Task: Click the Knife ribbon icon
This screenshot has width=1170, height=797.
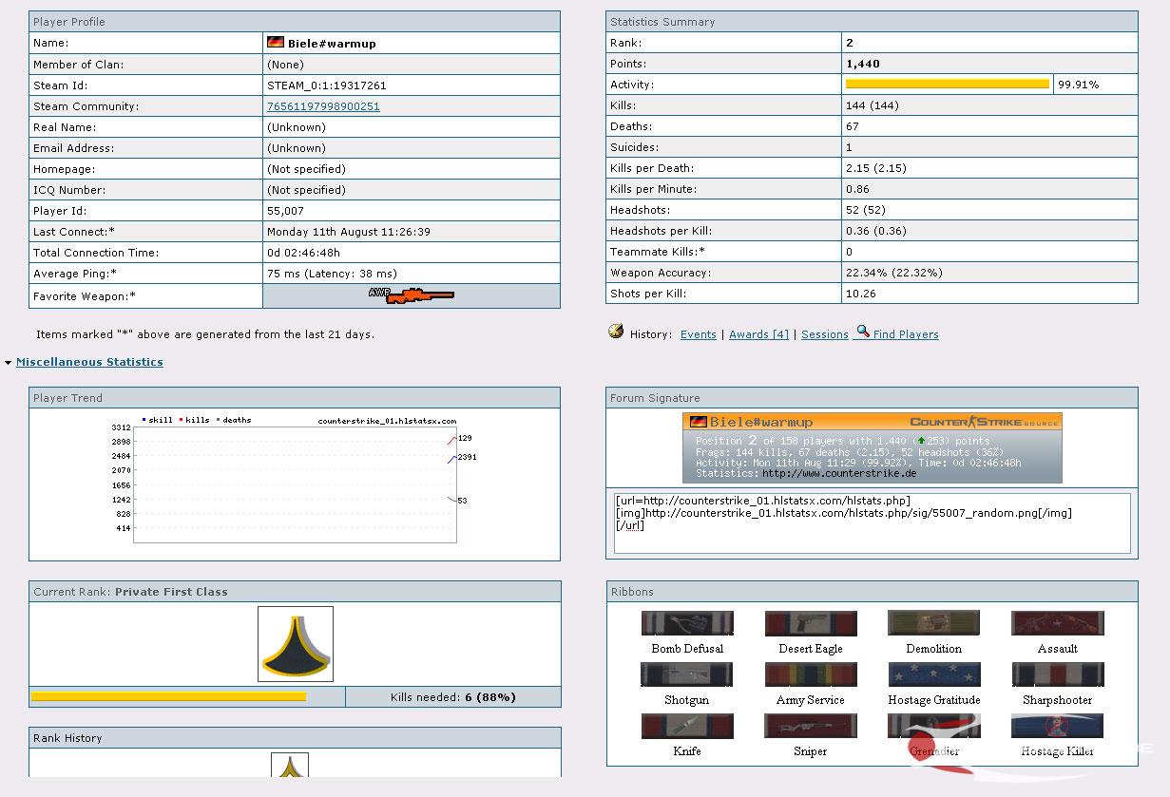Action: click(687, 726)
